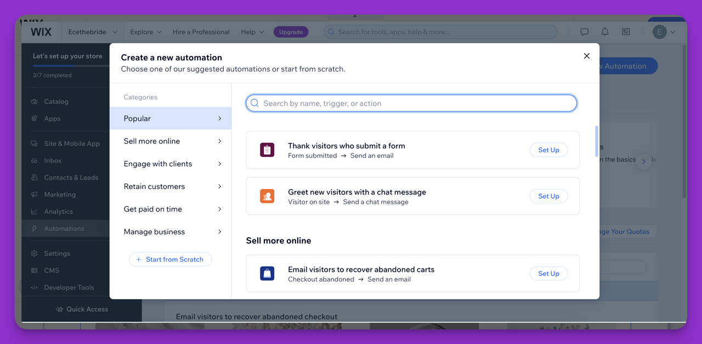The height and width of the screenshot is (344, 702).
Task: Click the form icon beside Thank visitors
Action: coord(267,150)
